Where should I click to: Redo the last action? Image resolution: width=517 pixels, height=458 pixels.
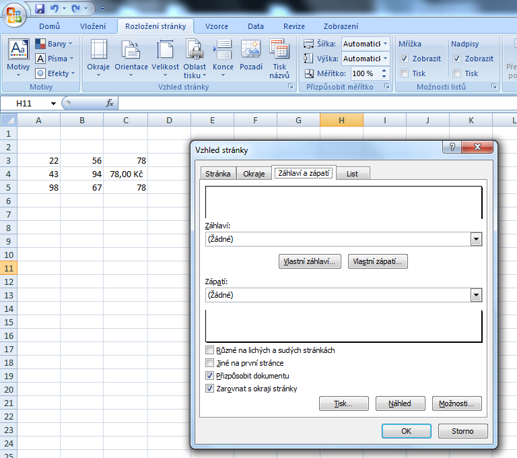pyautogui.click(x=76, y=9)
